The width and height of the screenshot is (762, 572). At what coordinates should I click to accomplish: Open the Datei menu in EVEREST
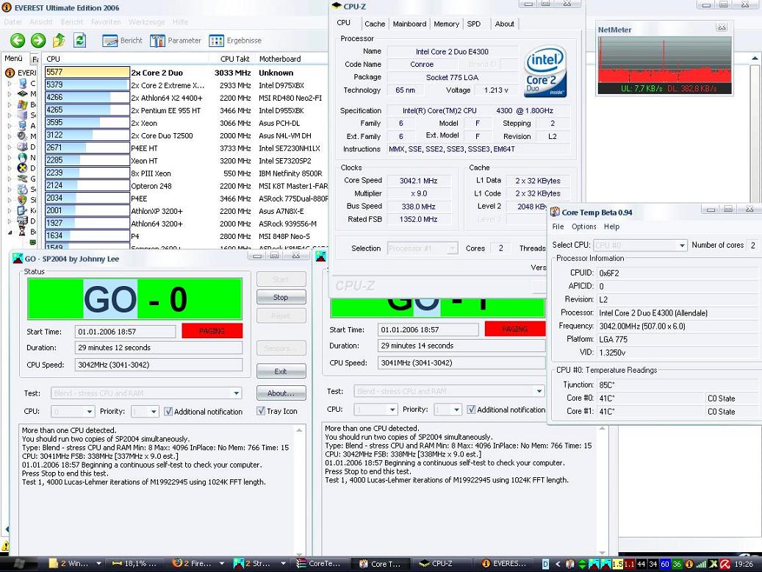pyautogui.click(x=12, y=22)
